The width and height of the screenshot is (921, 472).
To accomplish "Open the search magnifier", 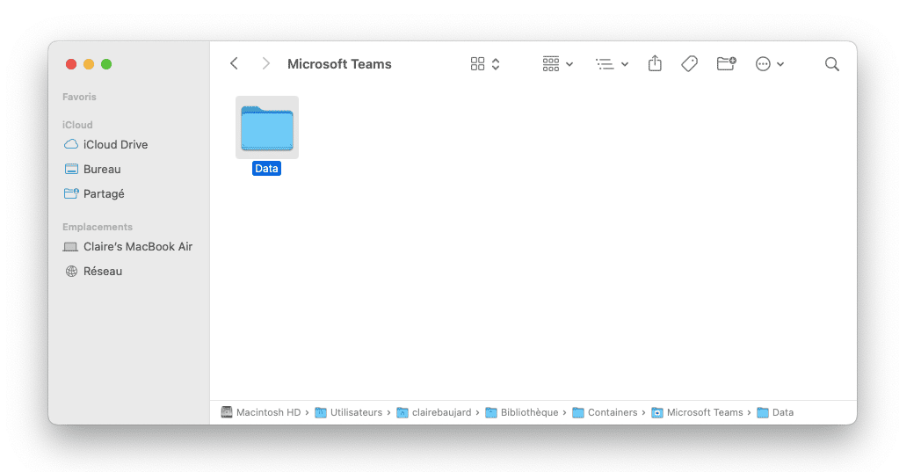I will tap(831, 64).
